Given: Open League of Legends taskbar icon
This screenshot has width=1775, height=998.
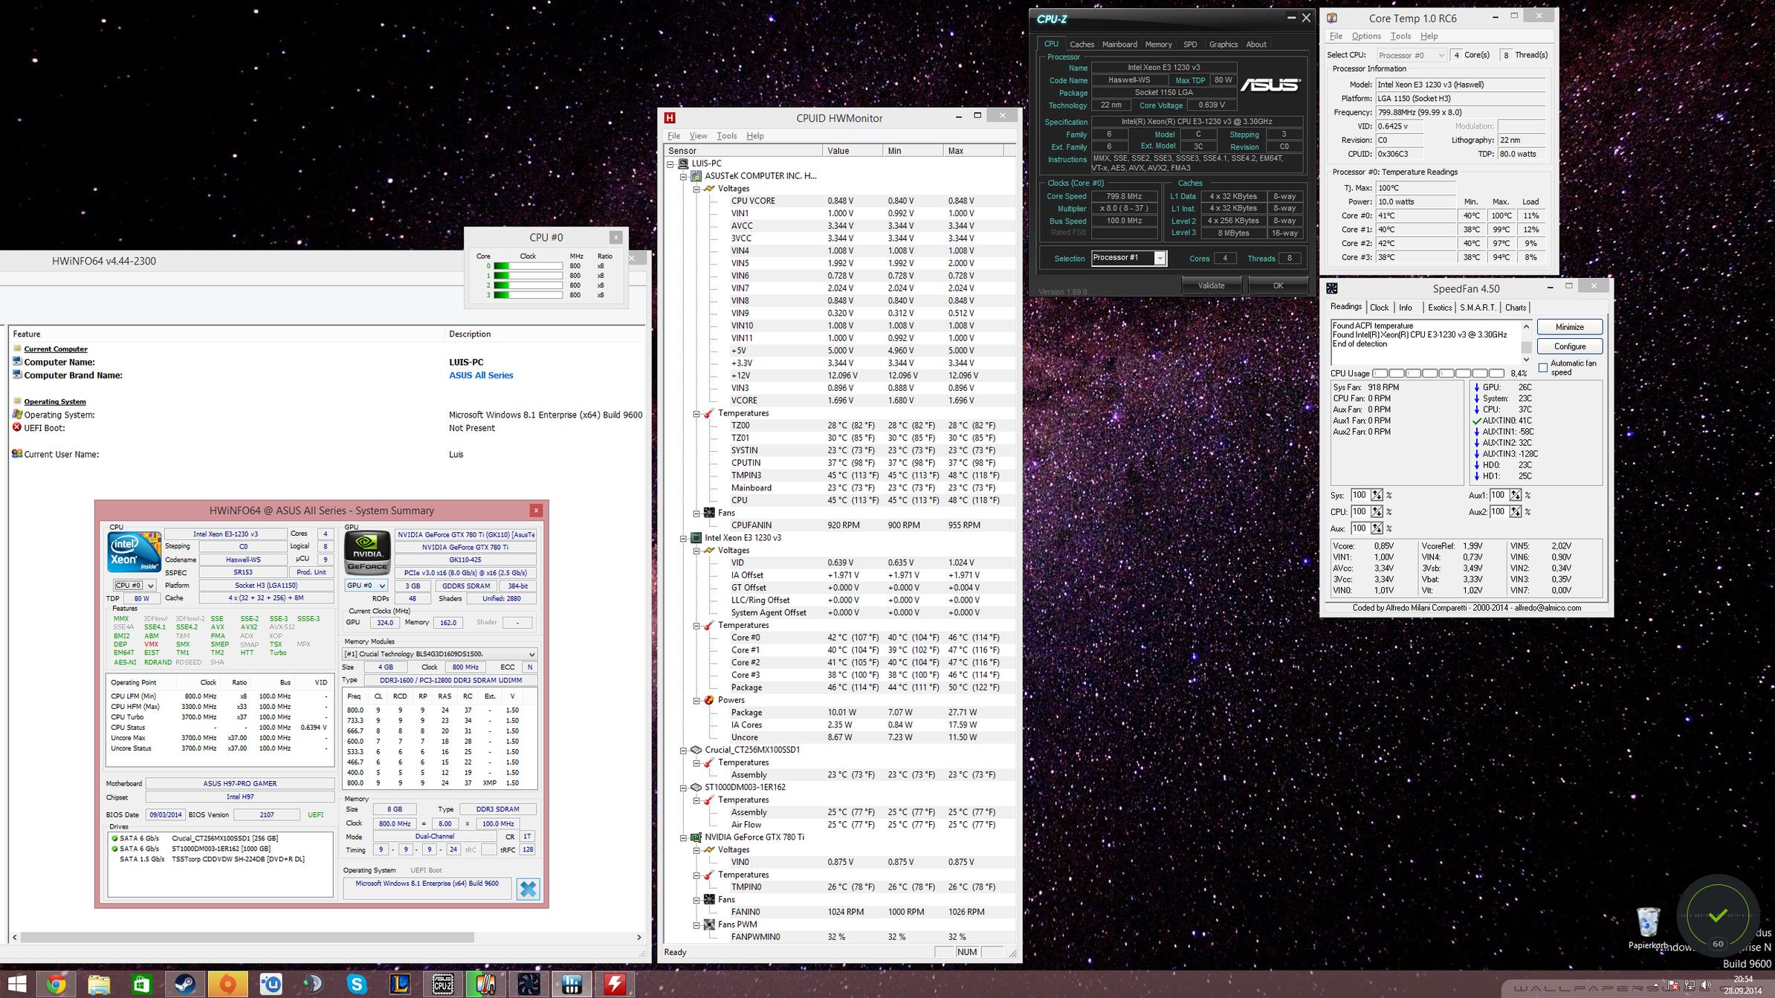Looking at the screenshot, I should 400,985.
